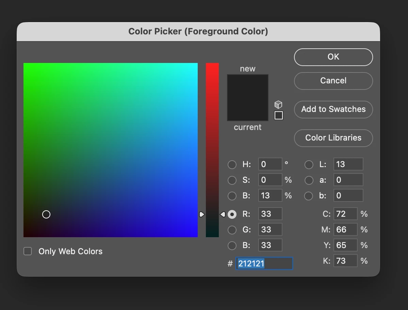Click the K black percentage field
408x310 pixels.
345,261
